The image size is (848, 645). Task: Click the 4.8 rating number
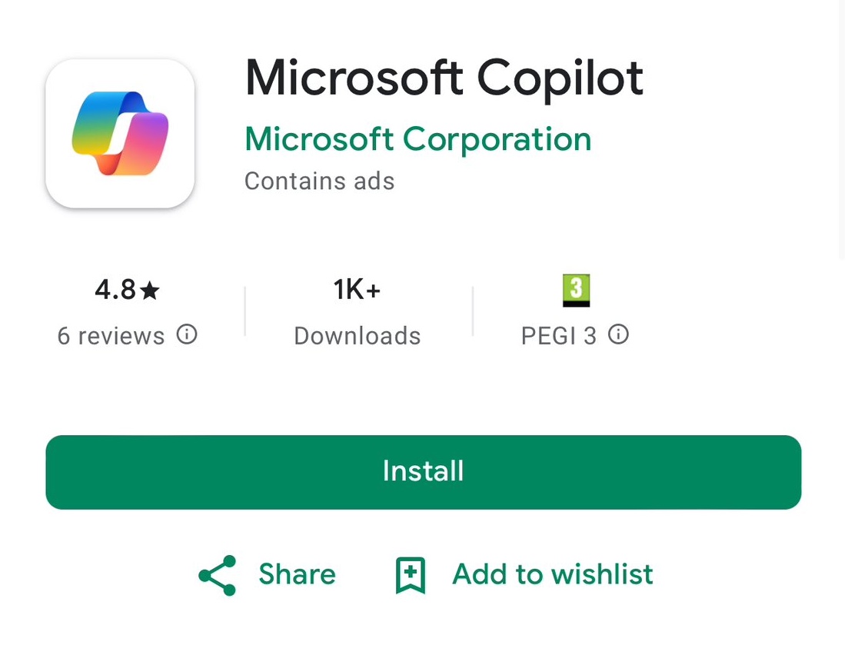click(115, 290)
